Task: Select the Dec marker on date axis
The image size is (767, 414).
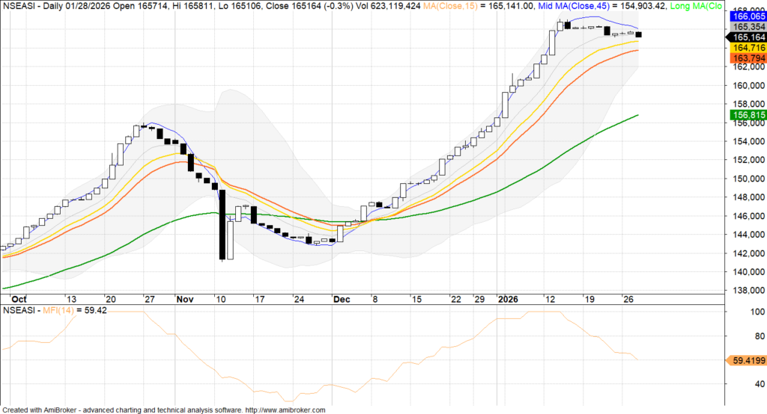Action: (341, 298)
